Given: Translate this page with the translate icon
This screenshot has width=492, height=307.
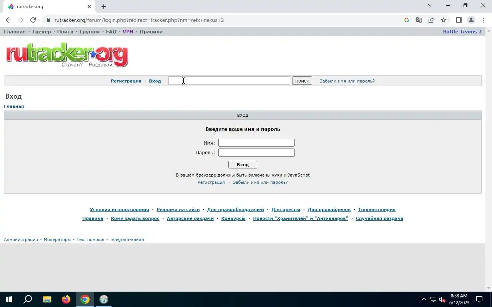Looking at the screenshot, I should pos(419,20).
